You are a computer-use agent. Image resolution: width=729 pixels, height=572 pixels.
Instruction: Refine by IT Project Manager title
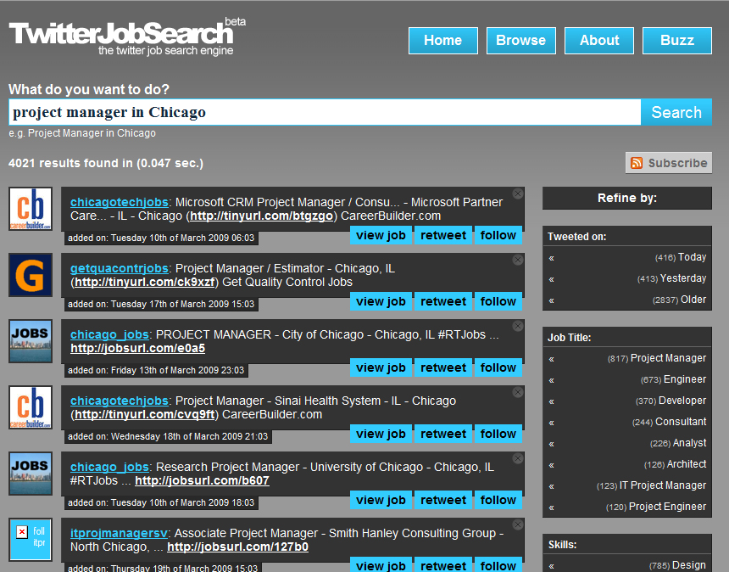point(651,485)
